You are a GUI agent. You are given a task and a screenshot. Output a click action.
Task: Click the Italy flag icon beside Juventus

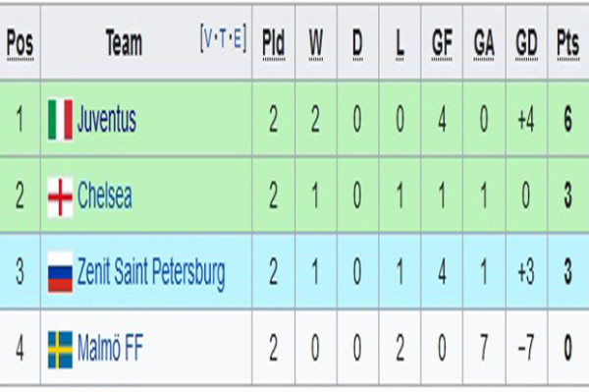[x=60, y=120]
